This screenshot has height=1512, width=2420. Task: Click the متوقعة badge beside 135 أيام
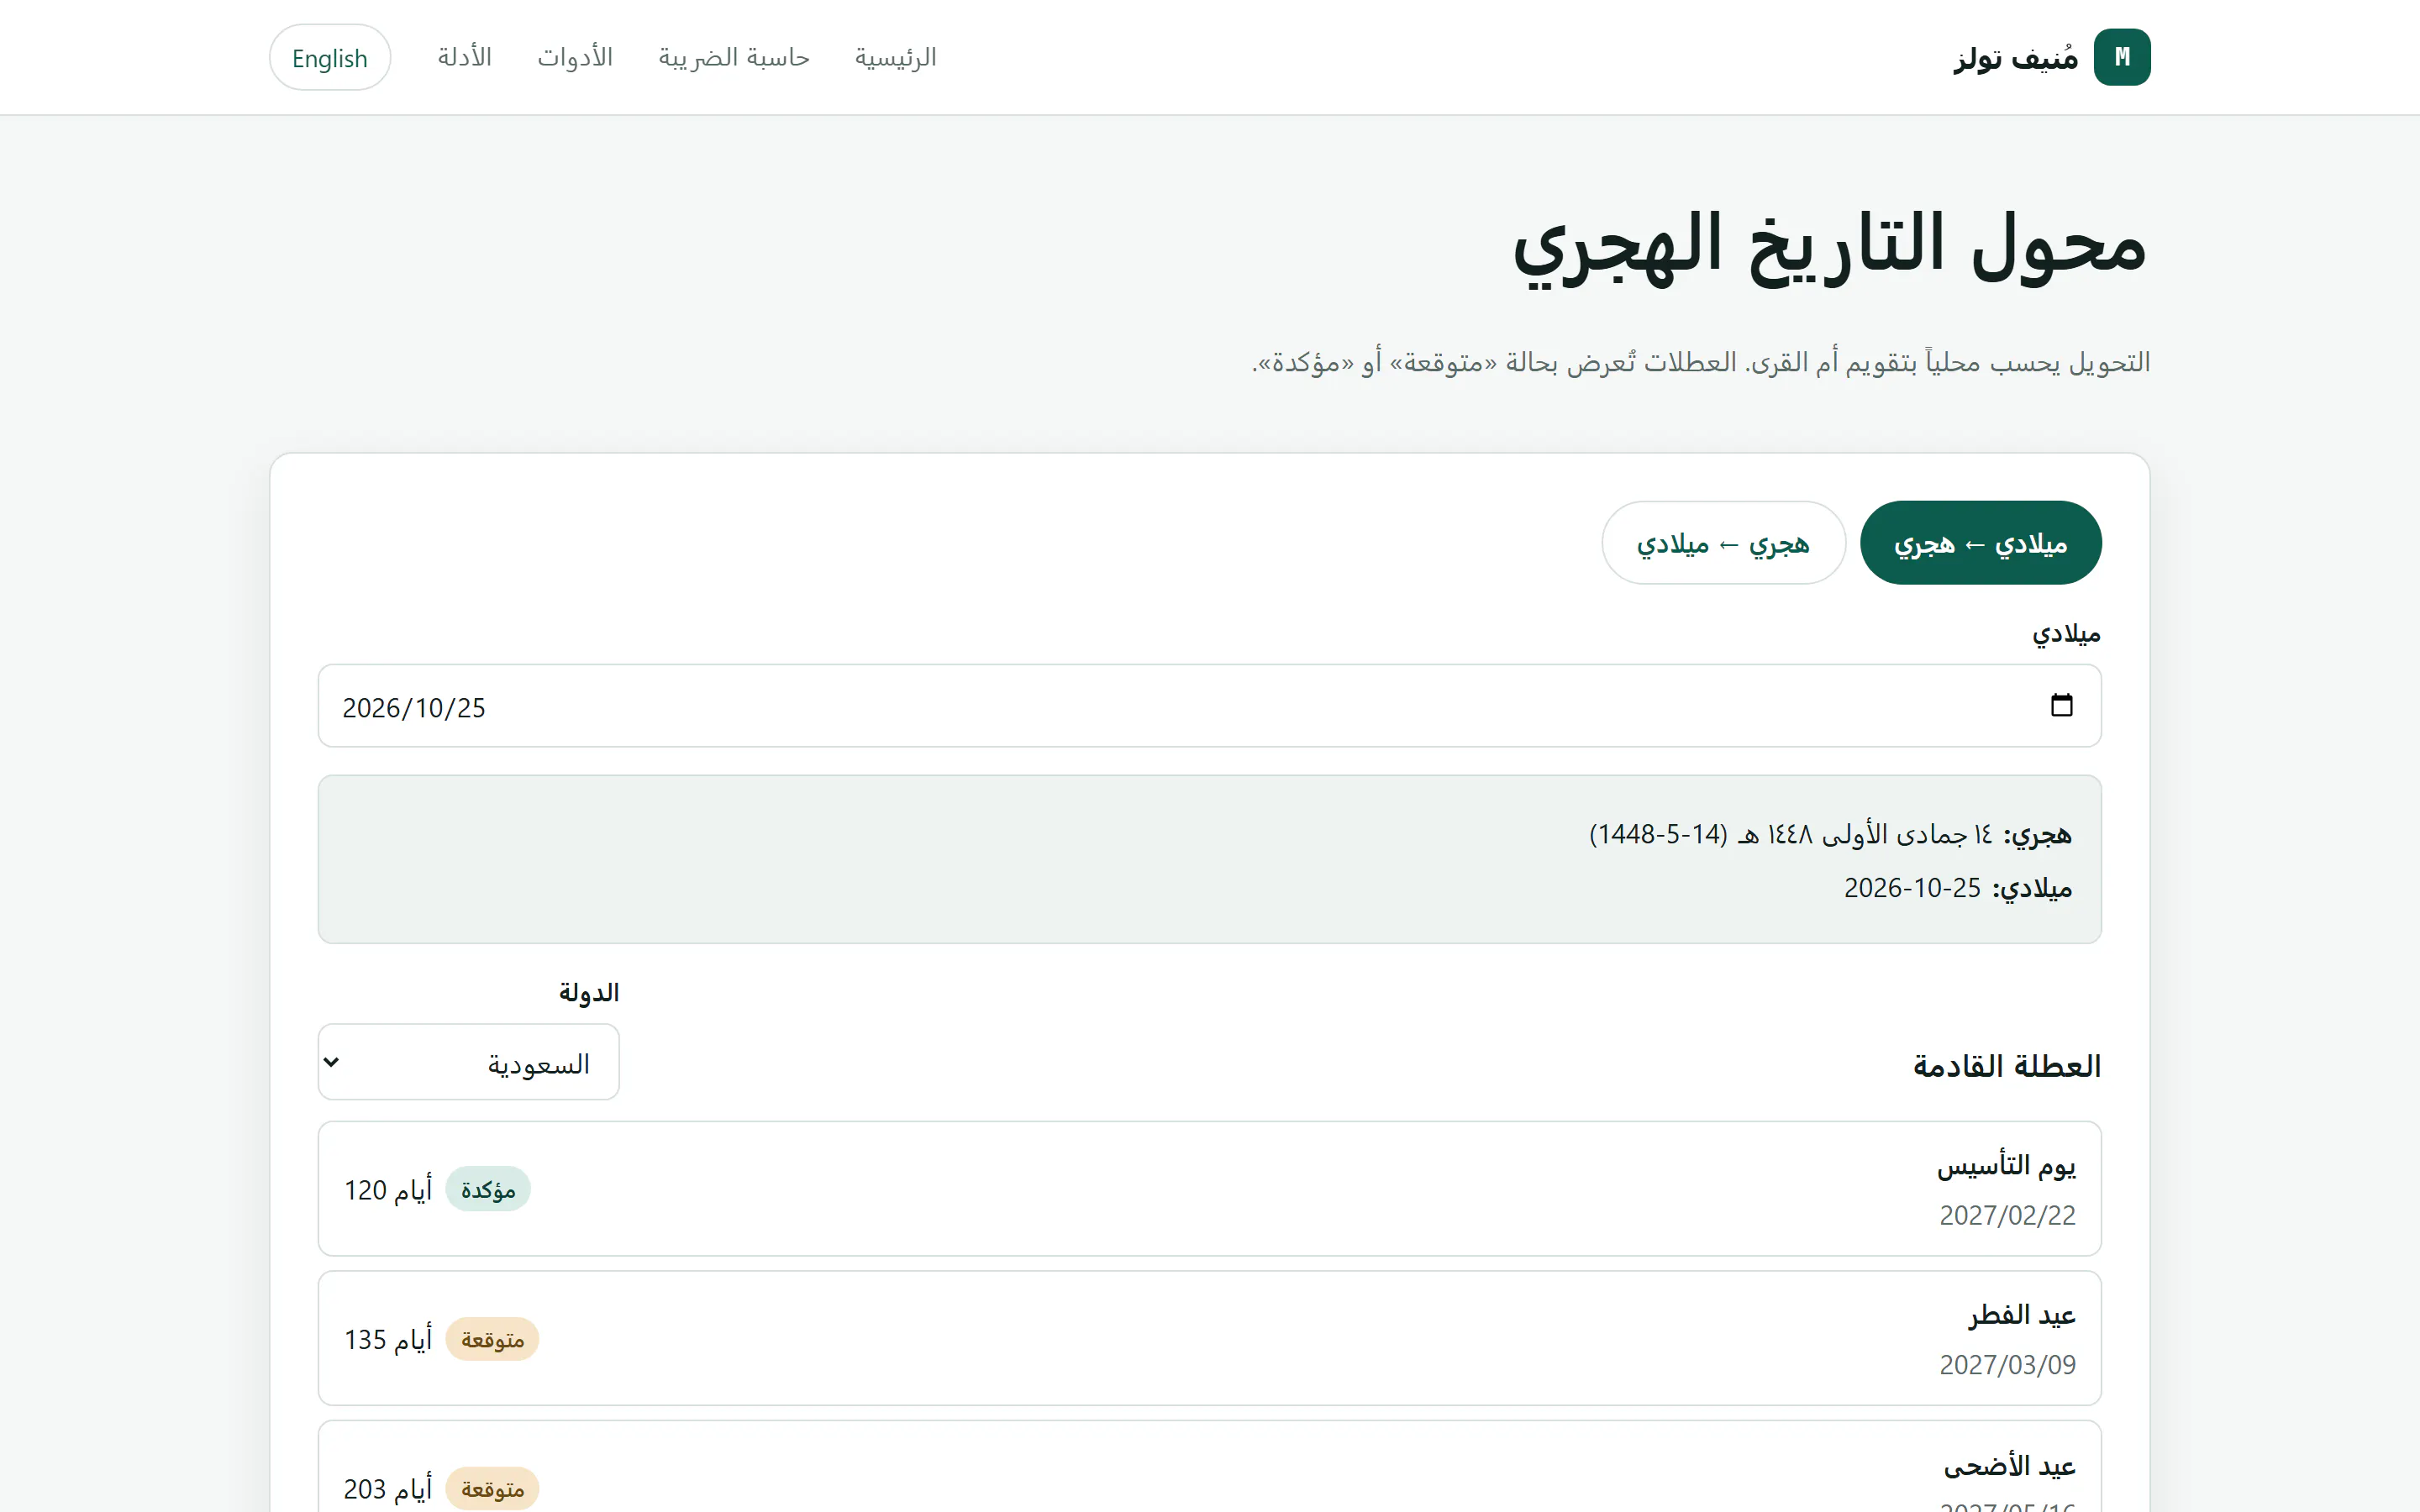point(492,1339)
